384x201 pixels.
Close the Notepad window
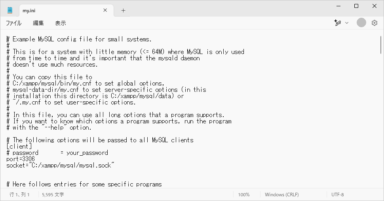click(374, 6)
